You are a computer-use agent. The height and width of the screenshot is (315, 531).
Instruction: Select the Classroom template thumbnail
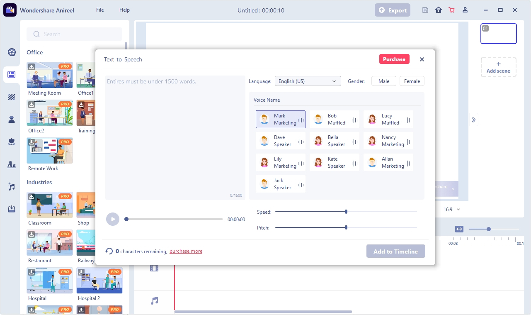pos(50,205)
